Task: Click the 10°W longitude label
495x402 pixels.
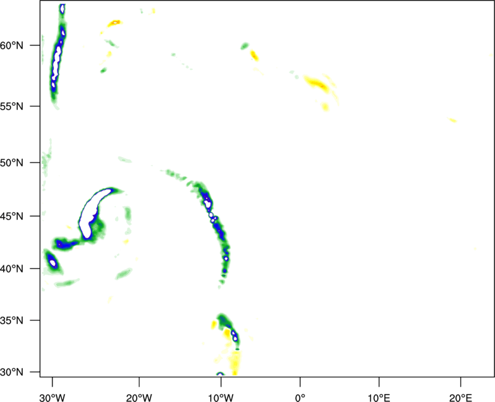Action: pyautogui.click(x=221, y=398)
